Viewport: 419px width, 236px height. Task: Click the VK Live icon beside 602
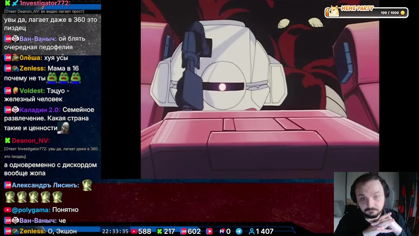pyautogui.click(x=184, y=231)
